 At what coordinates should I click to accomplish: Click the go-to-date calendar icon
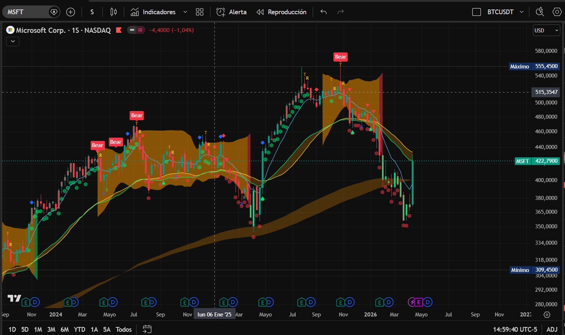pyautogui.click(x=147, y=329)
